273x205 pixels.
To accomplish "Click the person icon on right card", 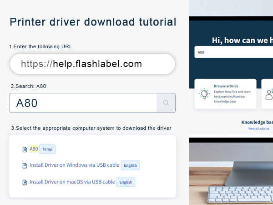I will point(269,94).
